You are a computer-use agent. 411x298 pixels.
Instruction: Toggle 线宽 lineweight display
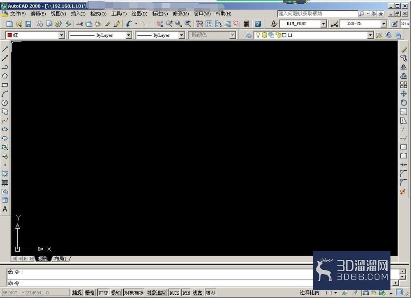197,293
